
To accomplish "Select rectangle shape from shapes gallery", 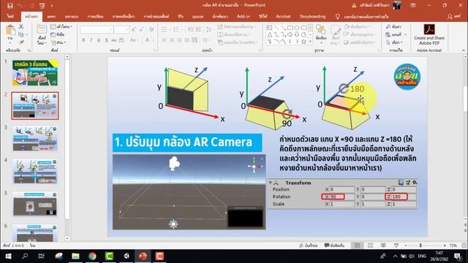I will 290,28.
